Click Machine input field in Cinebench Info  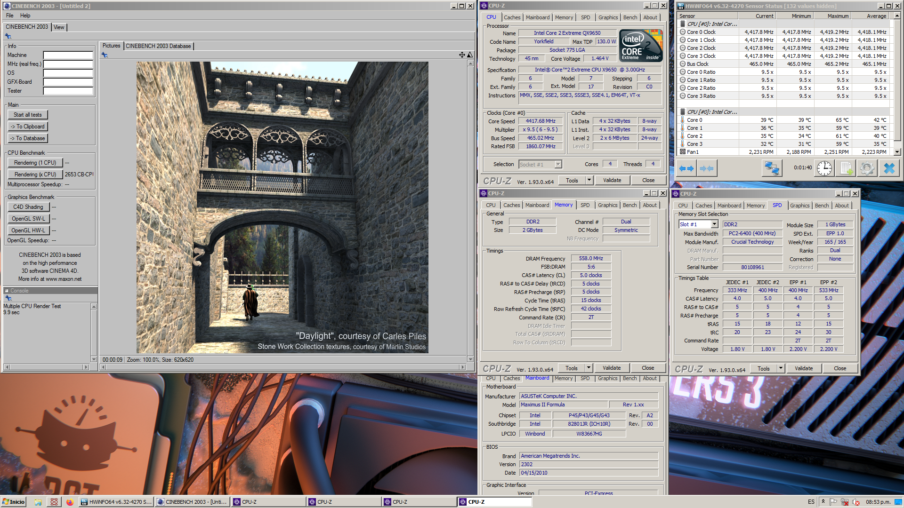coord(68,55)
